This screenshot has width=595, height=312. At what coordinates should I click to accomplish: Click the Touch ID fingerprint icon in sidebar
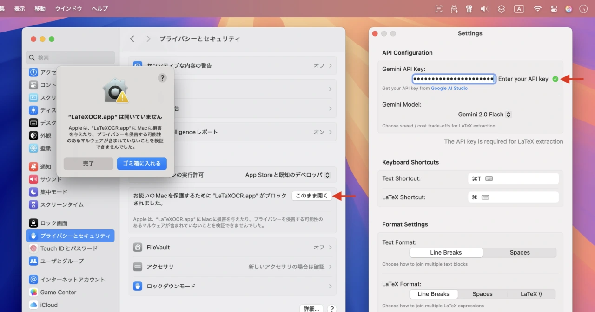(x=33, y=248)
